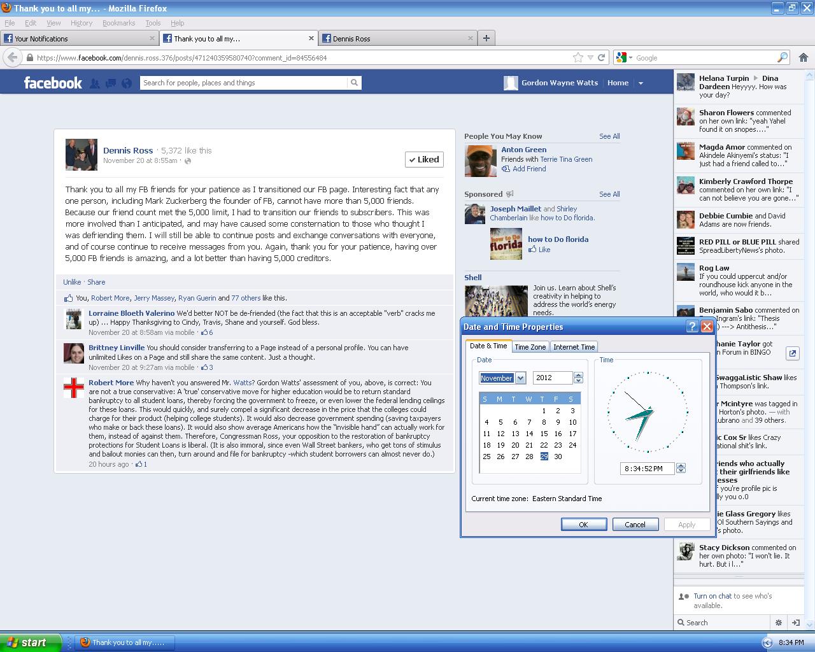Decrease time with spinner down arrow
This screenshot has height=652, width=815.
click(681, 471)
